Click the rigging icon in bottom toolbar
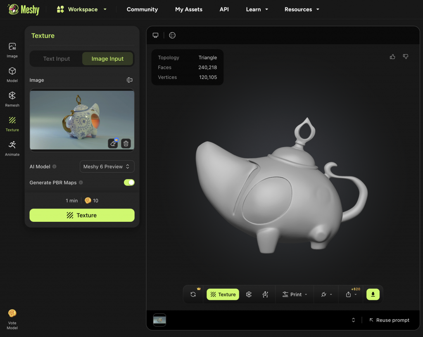Viewport: 423px width, 337px height. [x=265, y=294]
